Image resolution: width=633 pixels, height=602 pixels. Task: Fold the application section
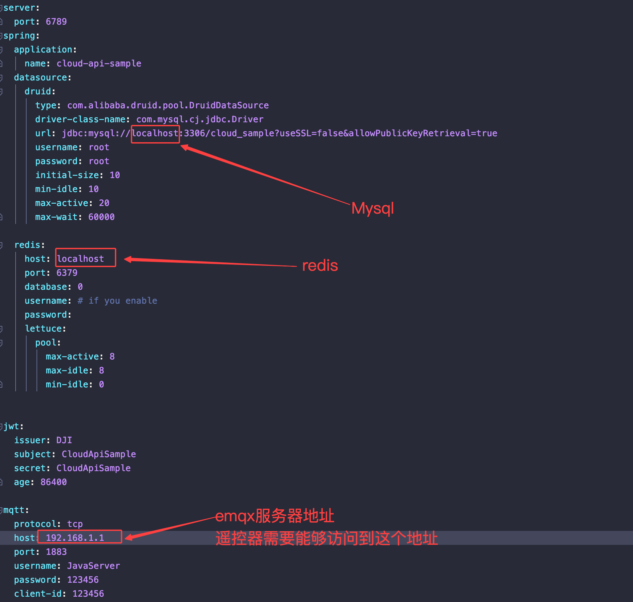click(1, 50)
